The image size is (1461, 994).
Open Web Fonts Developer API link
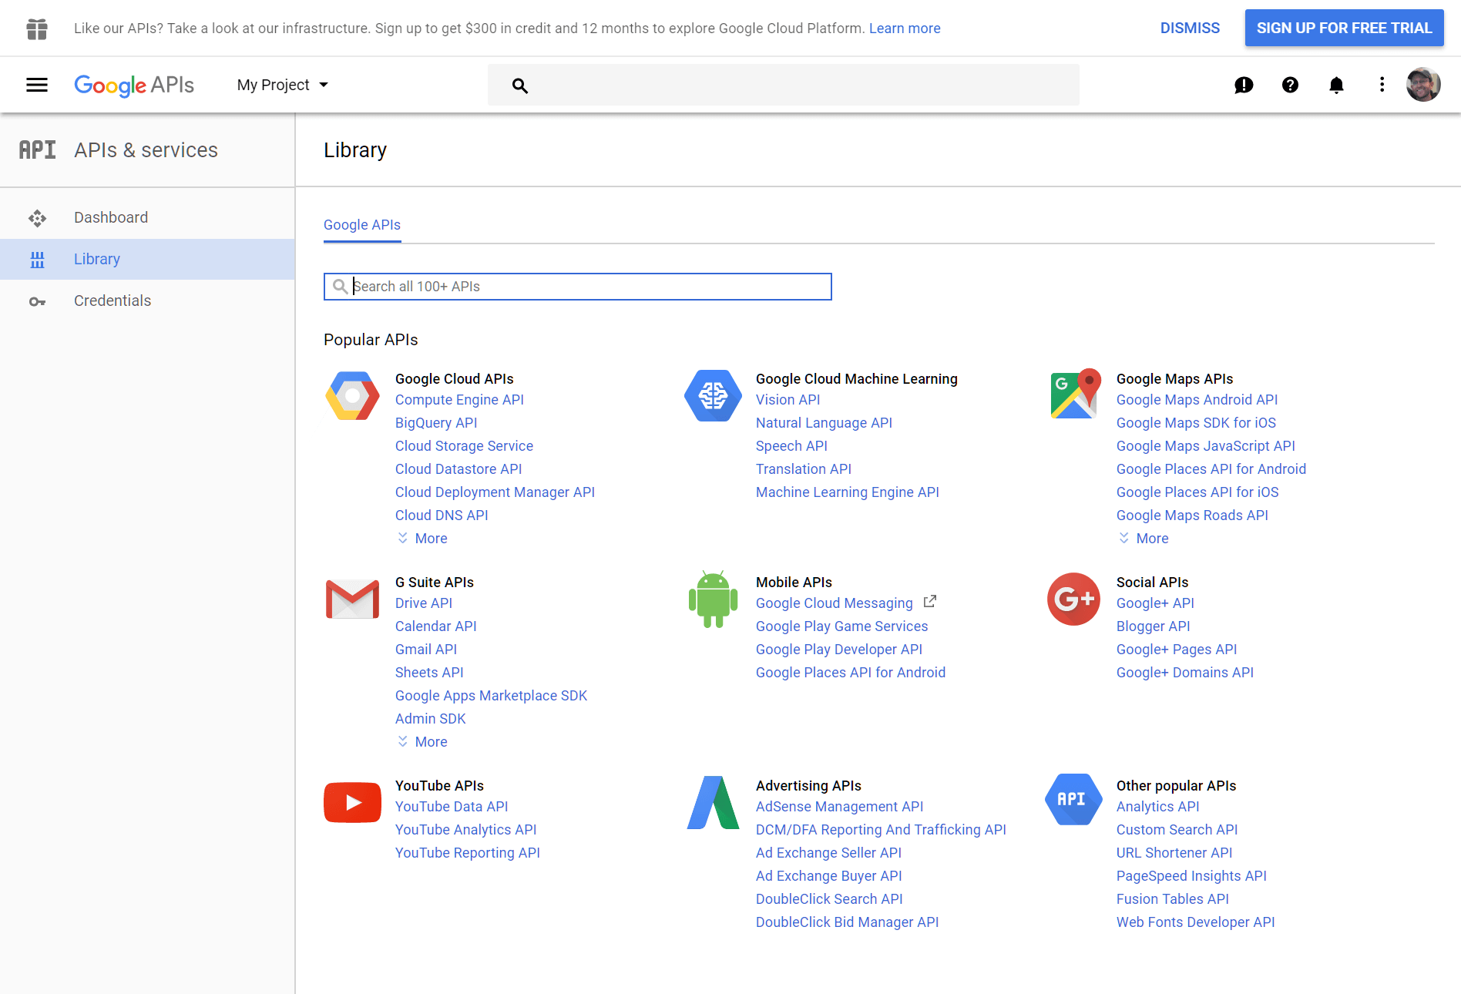point(1195,922)
